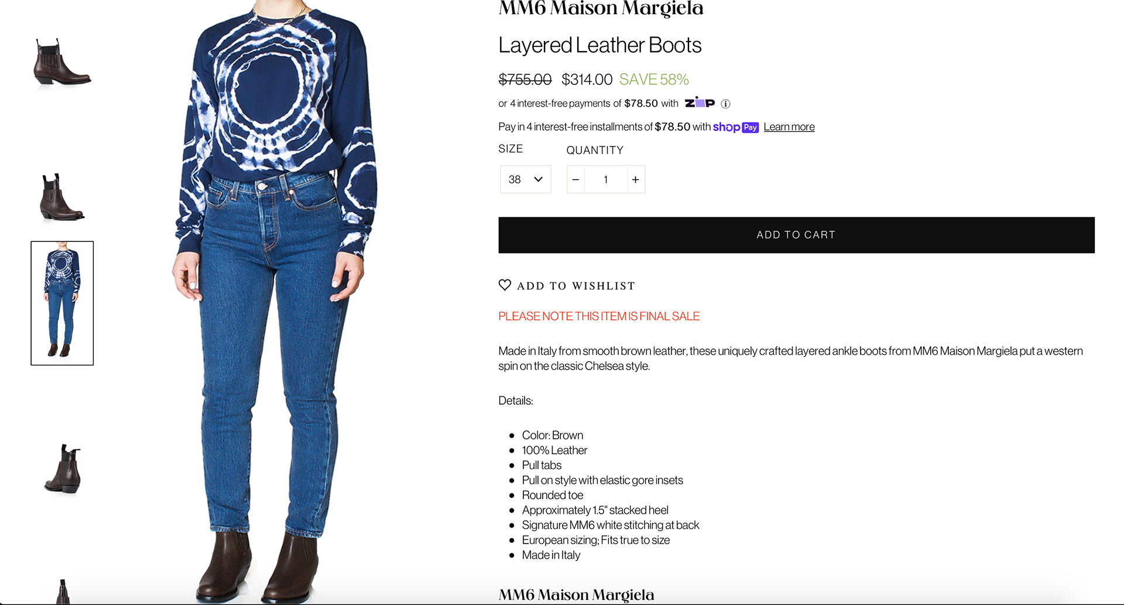This screenshot has height=605, width=1124.
Task: Click the Zip info icon
Action: click(x=725, y=104)
